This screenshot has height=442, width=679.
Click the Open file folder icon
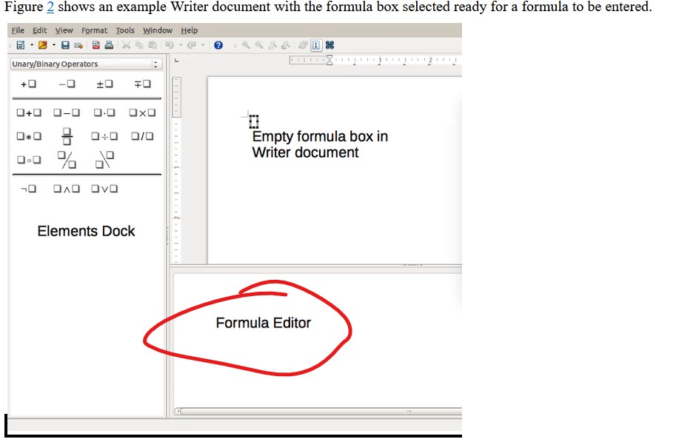(x=43, y=45)
